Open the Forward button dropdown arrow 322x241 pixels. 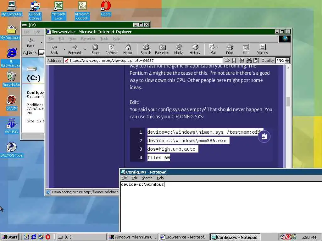[85, 49]
